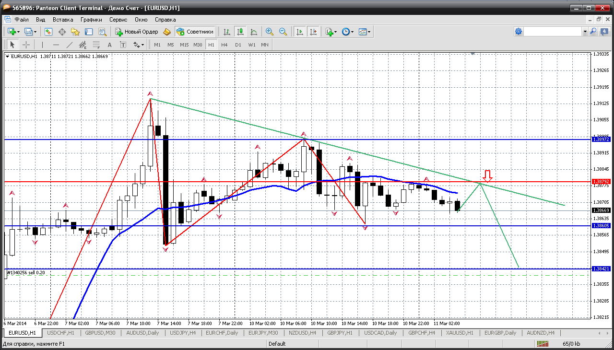Open the Окно menu
The width and height of the screenshot is (614, 350).
pyautogui.click(x=141, y=20)
